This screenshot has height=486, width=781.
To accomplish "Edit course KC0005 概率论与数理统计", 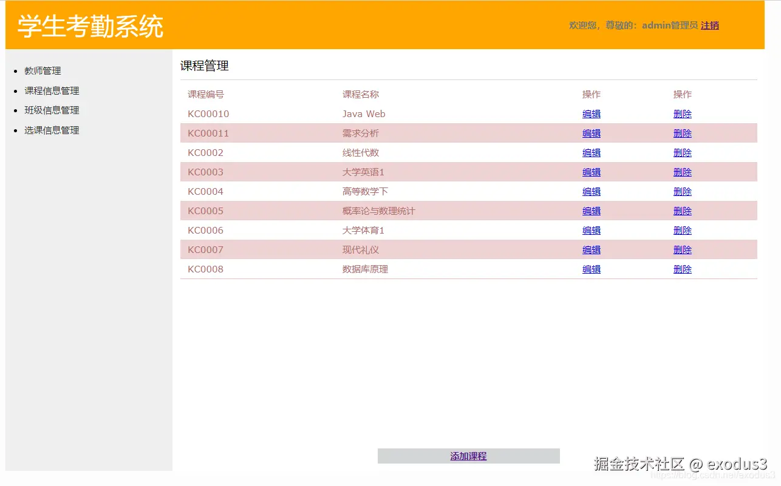I will coord(592,211).
